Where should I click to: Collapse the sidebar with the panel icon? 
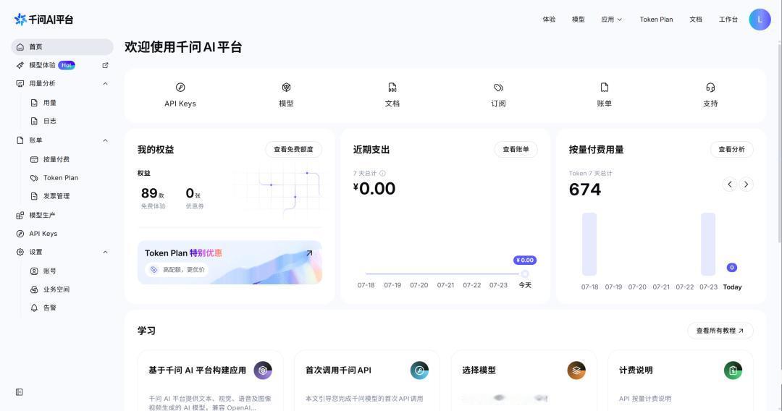click(20, 392)
